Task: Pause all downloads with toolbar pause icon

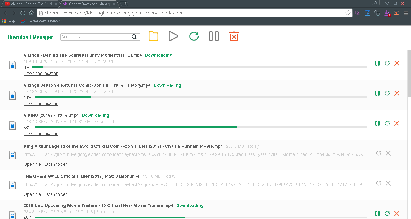Action: (x=214, y=36)
